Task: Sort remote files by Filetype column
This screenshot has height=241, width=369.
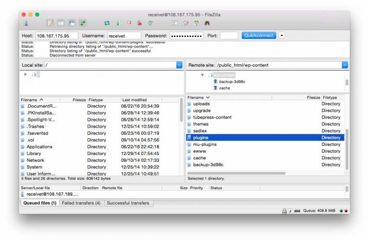Action: (333, 97)
